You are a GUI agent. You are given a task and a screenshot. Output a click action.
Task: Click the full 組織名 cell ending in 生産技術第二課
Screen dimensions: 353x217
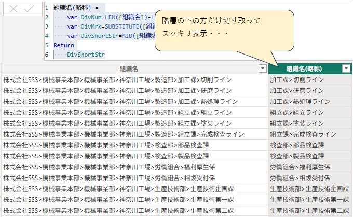coord(118,210)
